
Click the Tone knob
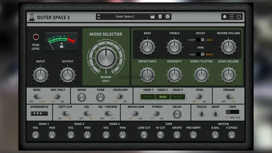[x=100, y=97]
